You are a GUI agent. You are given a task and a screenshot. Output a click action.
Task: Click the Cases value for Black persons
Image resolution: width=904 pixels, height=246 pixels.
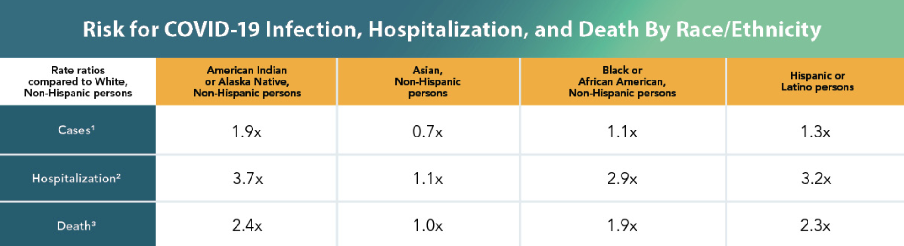pos(622,132)
